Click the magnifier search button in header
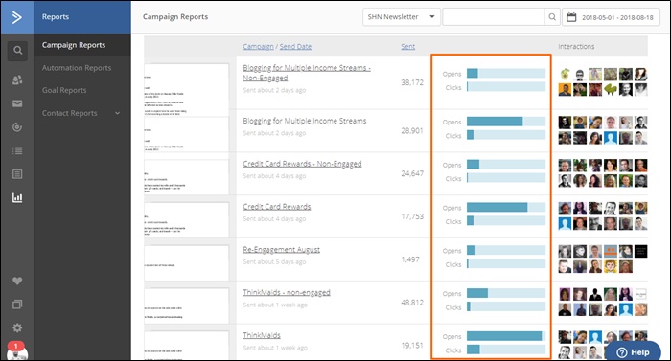This screenshot has width=671, height=361. click(x=552, y=17)
